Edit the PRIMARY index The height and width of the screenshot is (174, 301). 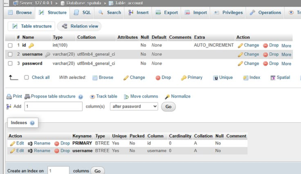coord(17,143)
